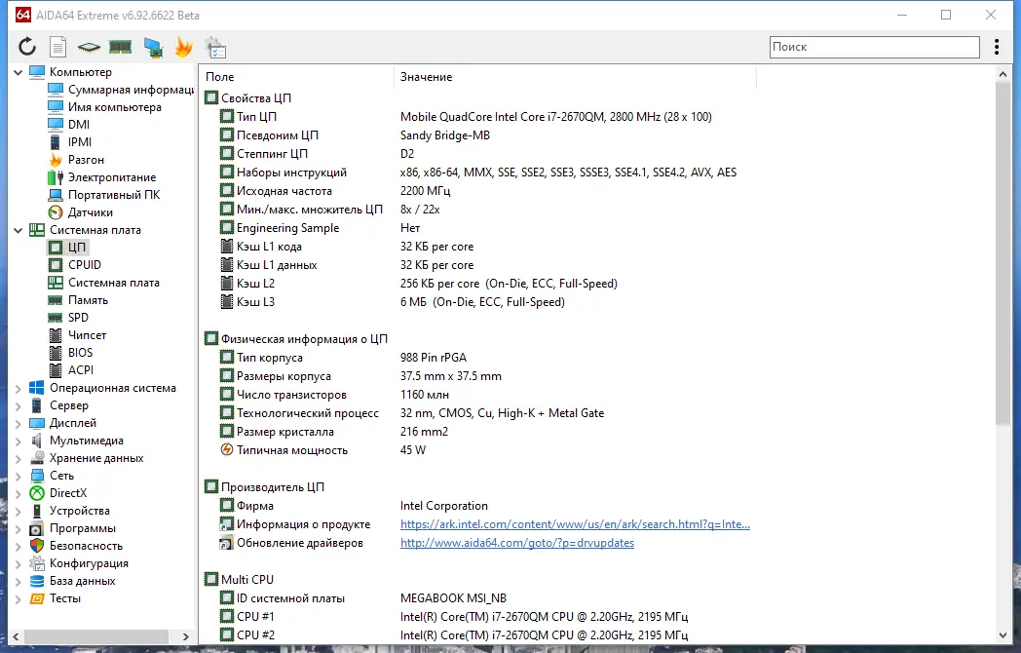Click the Refresh toolbar icon
Image resolution: width=1021 pixels, height=653 pixels.
click(x=26, y=47)
